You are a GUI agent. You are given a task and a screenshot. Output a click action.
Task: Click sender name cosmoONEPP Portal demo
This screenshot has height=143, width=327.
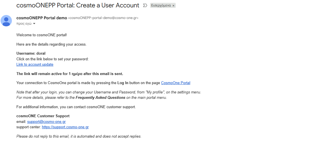pos(42,18)
